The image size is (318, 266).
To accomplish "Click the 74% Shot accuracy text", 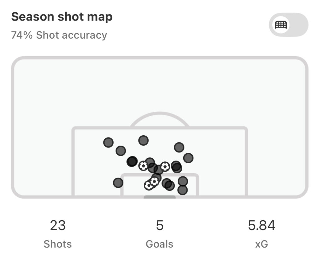I will click(x=59, y=35).
